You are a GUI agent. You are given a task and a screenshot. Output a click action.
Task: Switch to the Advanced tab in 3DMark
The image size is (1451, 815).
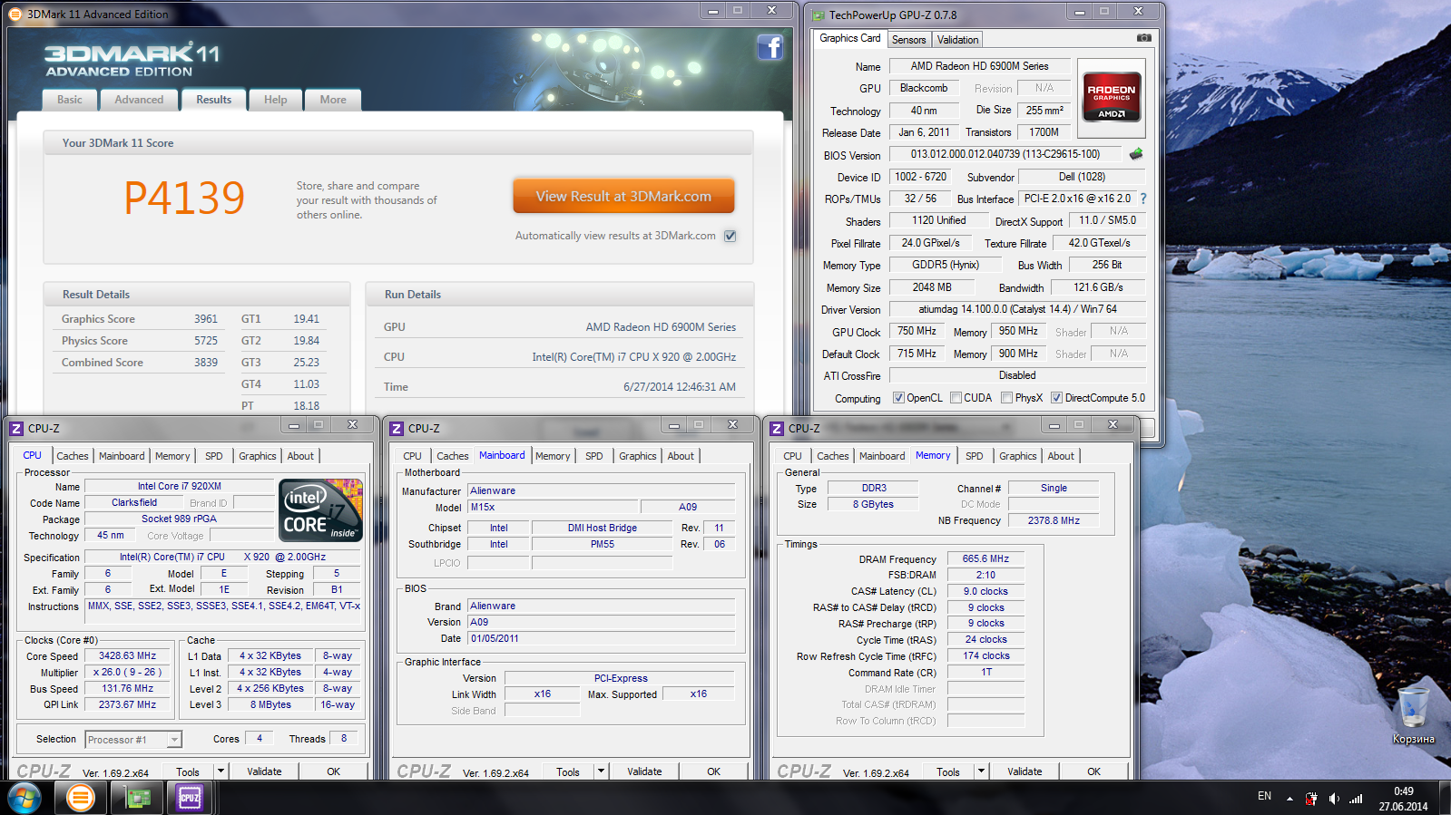[x=139, y=100]
